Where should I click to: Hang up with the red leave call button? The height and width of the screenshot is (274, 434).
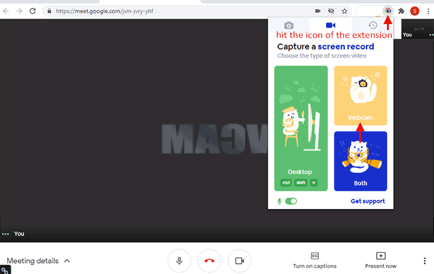point(210,261)
